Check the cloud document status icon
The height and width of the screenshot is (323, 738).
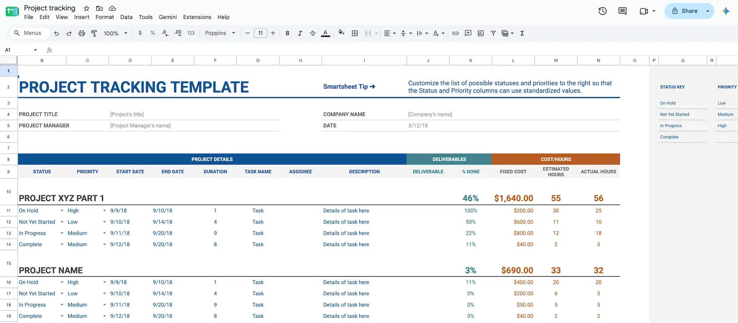[112, 8]
